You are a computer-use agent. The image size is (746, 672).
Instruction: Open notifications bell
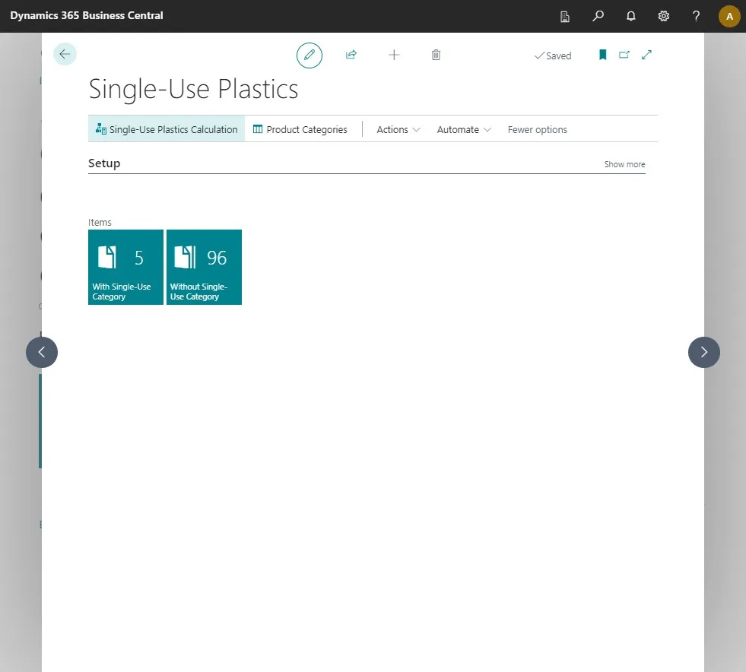click(631, 16)
